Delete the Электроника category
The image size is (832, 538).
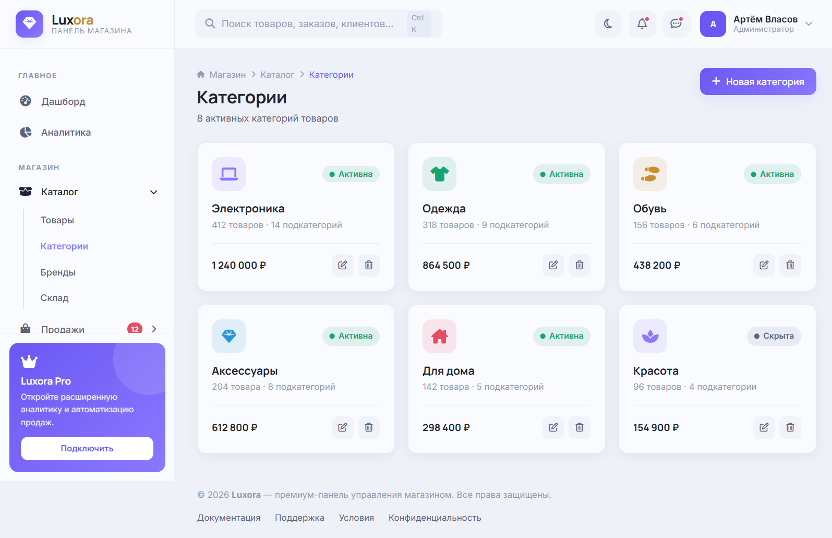pos(369,265)
